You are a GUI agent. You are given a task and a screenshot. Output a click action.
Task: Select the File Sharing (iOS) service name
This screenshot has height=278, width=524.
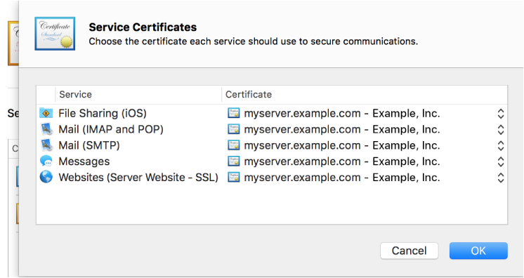click(103, 113)
